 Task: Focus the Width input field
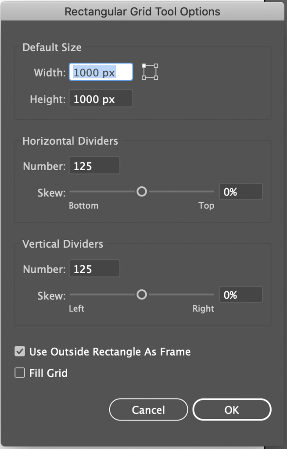coord(101,72)
